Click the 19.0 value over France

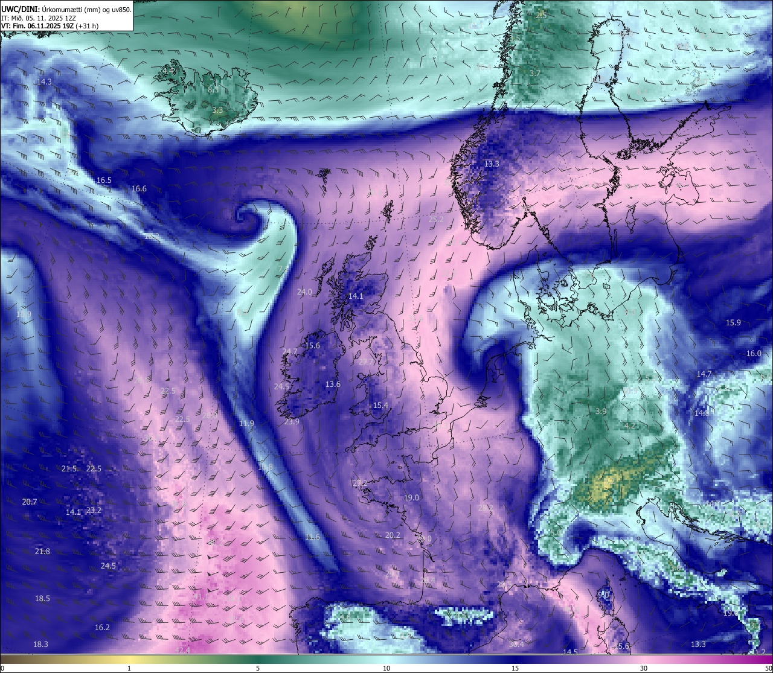click(411, 498)
